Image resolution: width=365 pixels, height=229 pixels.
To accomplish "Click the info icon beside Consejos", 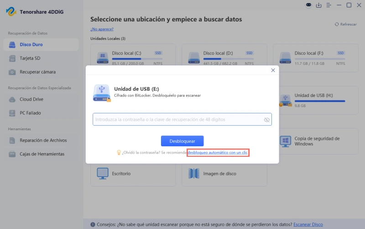I will coord(93,224).
